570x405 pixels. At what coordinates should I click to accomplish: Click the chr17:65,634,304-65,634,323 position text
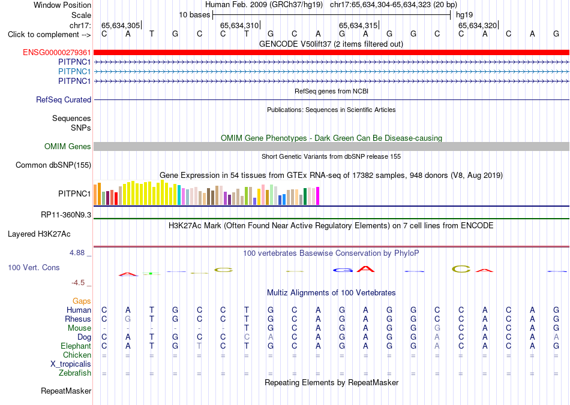click(x=394, y=5)
